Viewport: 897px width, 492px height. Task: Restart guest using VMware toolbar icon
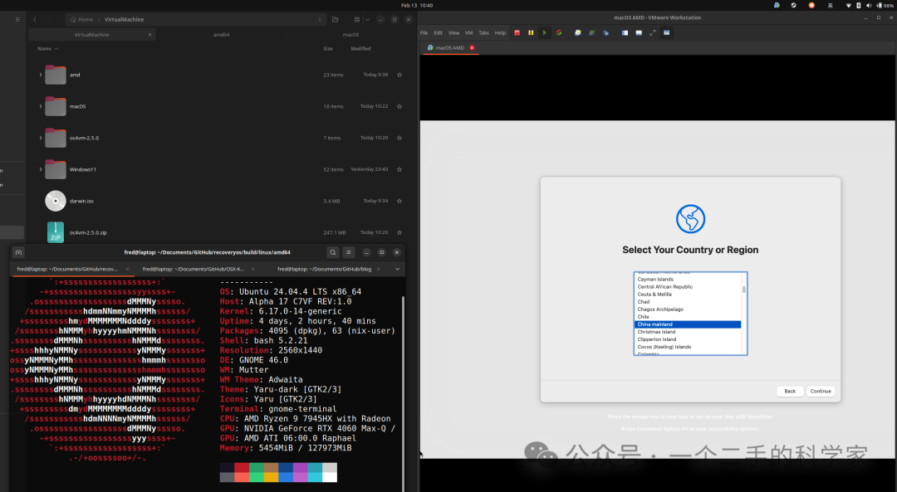pos(559,32)
